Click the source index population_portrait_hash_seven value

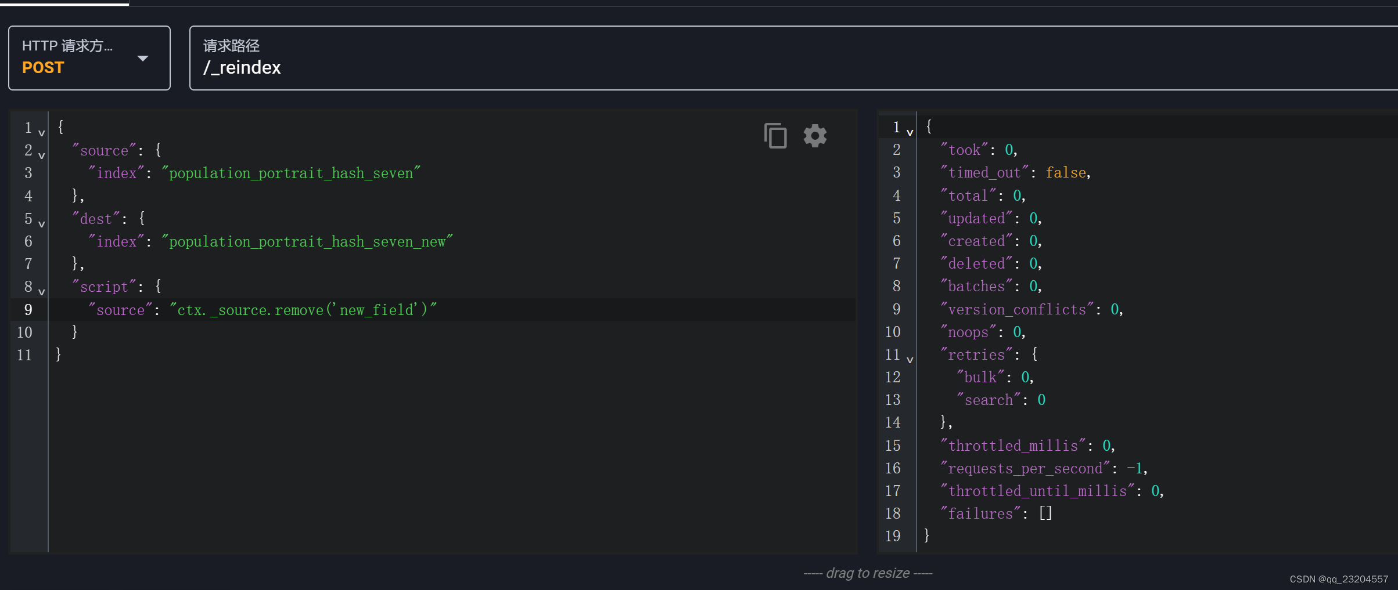[x=291, y=173]
